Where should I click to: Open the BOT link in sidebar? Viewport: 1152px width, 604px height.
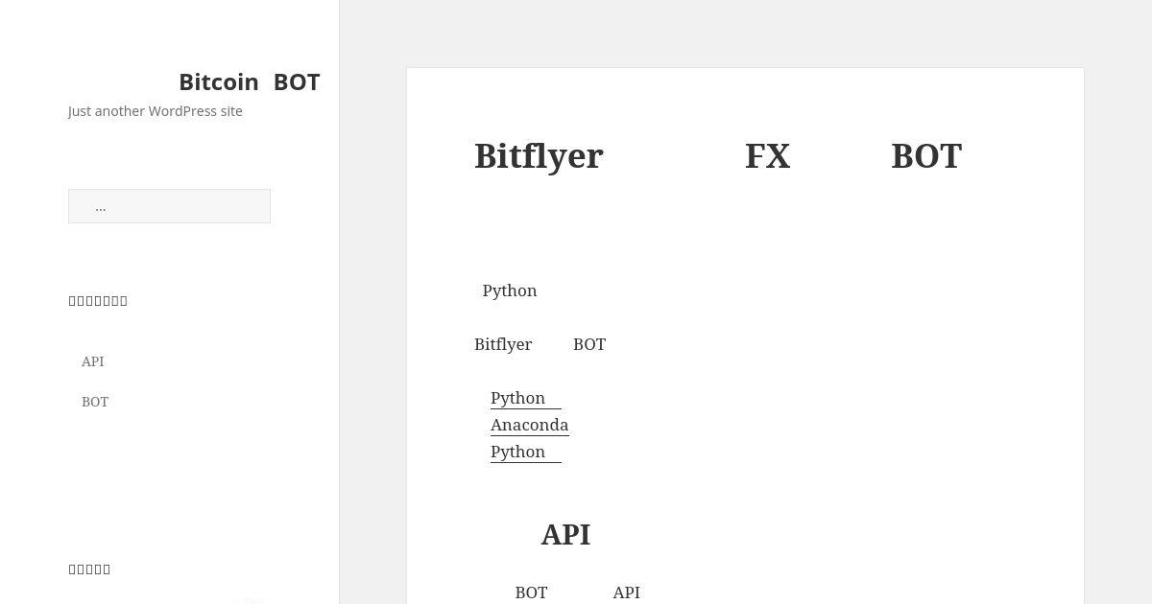pos(95,402)
